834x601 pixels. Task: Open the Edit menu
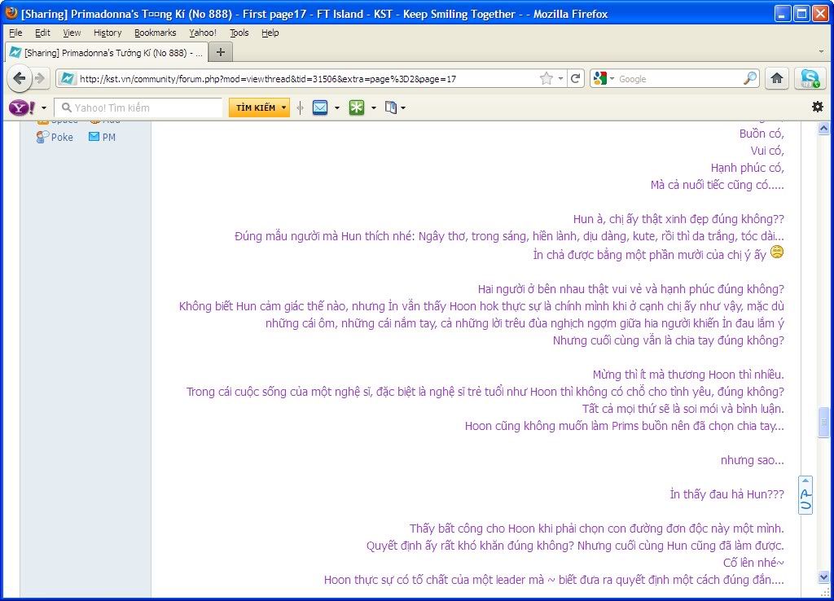42,33
